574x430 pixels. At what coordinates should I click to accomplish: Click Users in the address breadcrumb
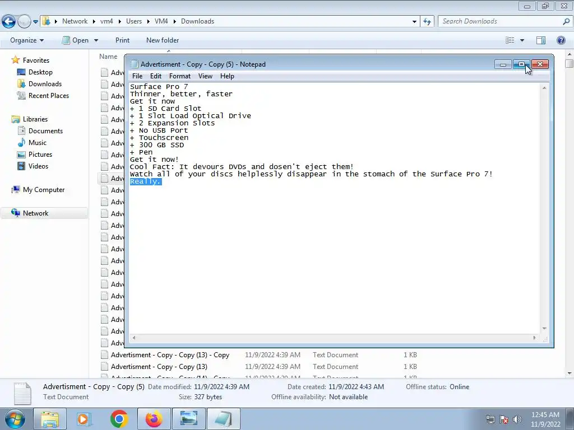click(133, 22)
